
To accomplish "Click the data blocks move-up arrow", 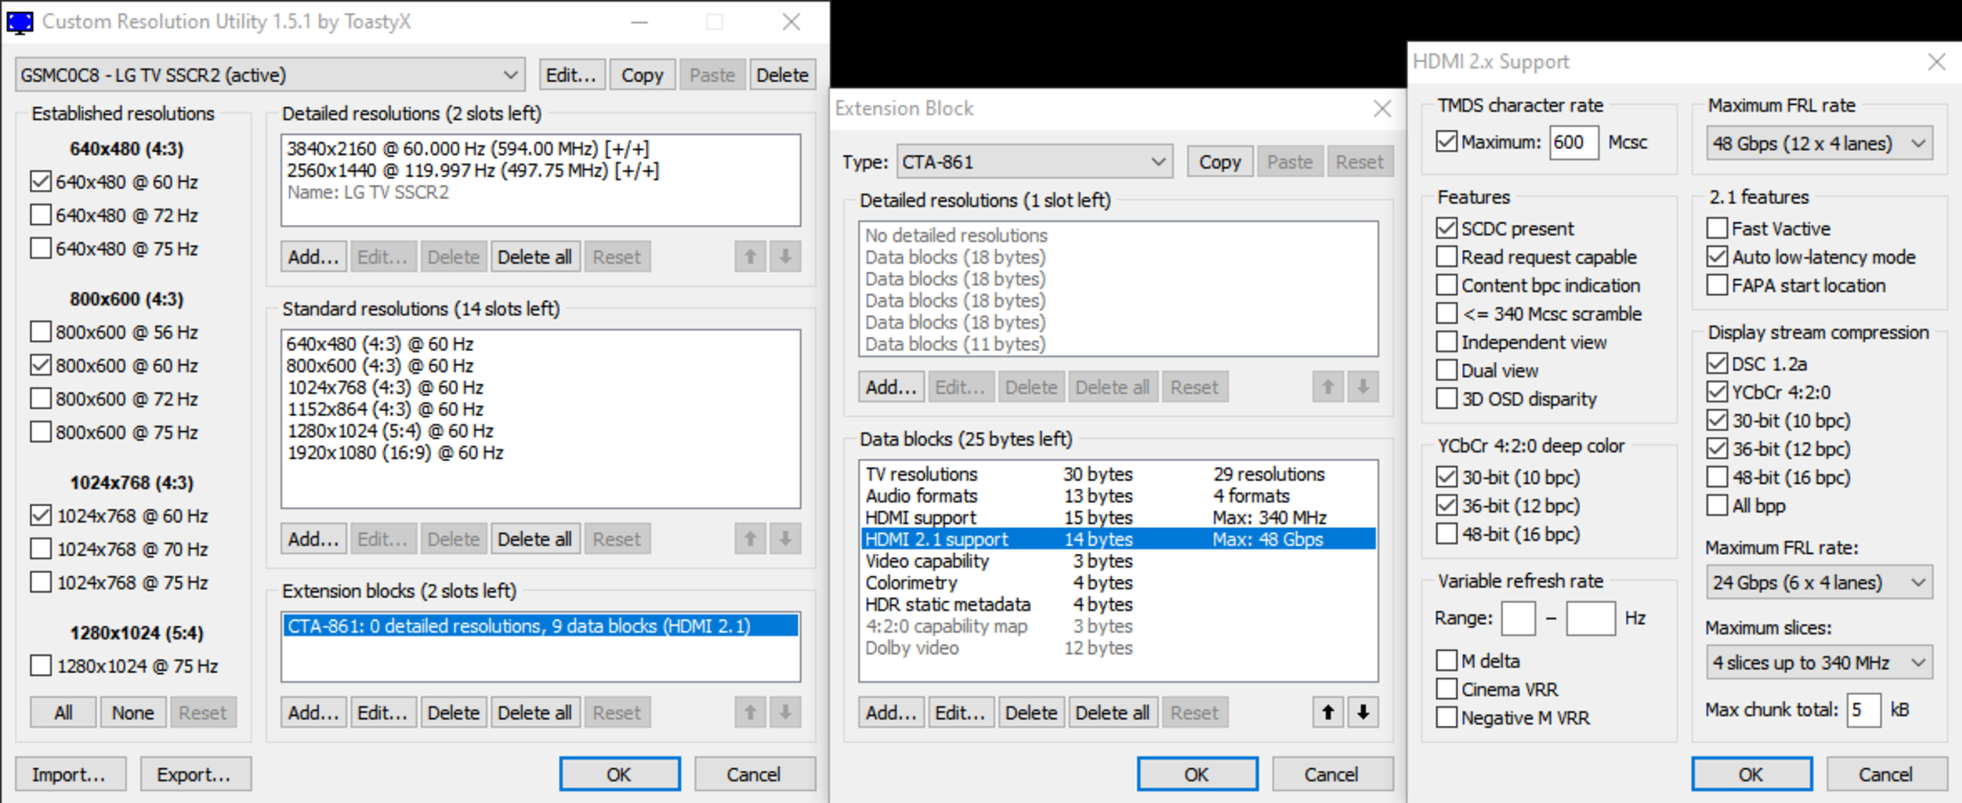I will coord(1327,713).
